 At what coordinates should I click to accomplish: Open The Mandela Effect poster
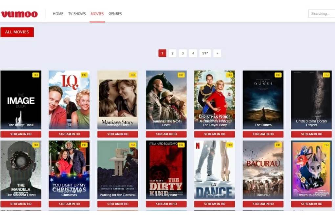(x=21, y=170)
